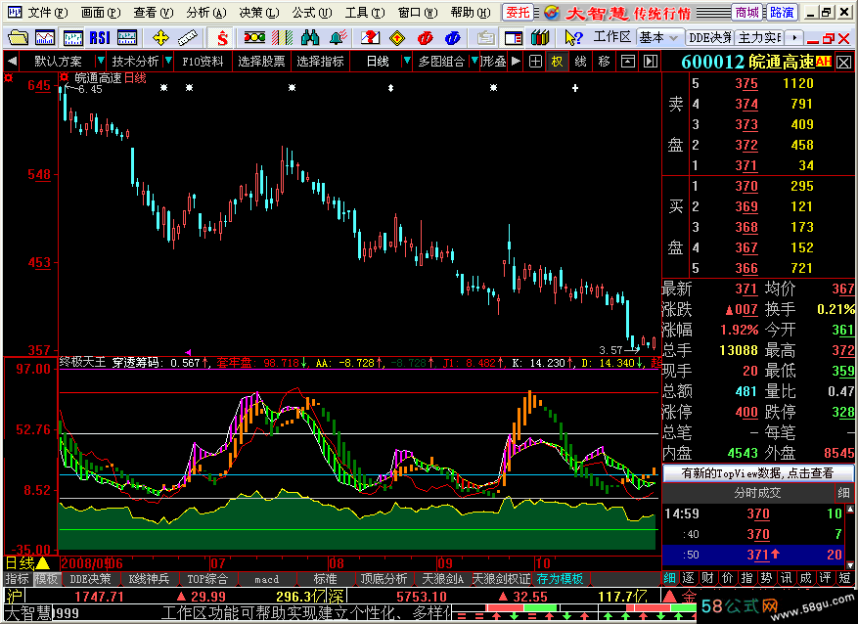Click the red gear icon at chart corner
This screenshot has width=858, height=624.
(8, 78)
